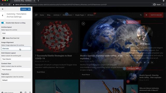
Task: Click the browser back arrow
Action: point(2,5)
